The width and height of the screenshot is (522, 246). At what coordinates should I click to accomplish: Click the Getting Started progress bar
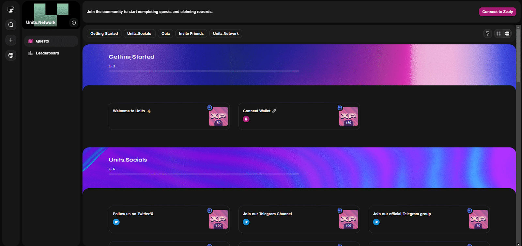pyautogui.click(x=204, y=71)
